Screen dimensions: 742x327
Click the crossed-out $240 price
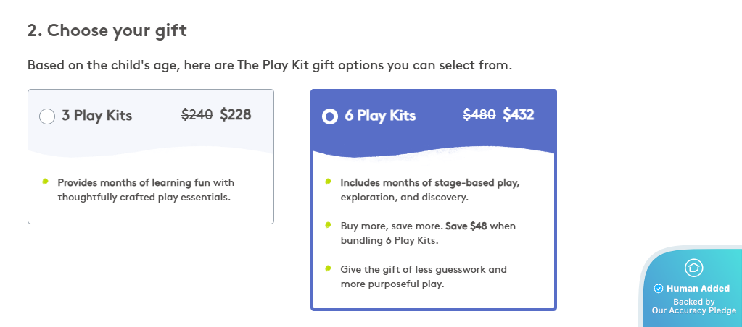(197, 114)
